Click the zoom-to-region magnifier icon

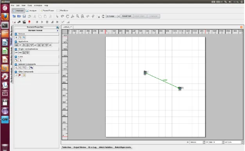pyautogui.click(x=83, y=16)
